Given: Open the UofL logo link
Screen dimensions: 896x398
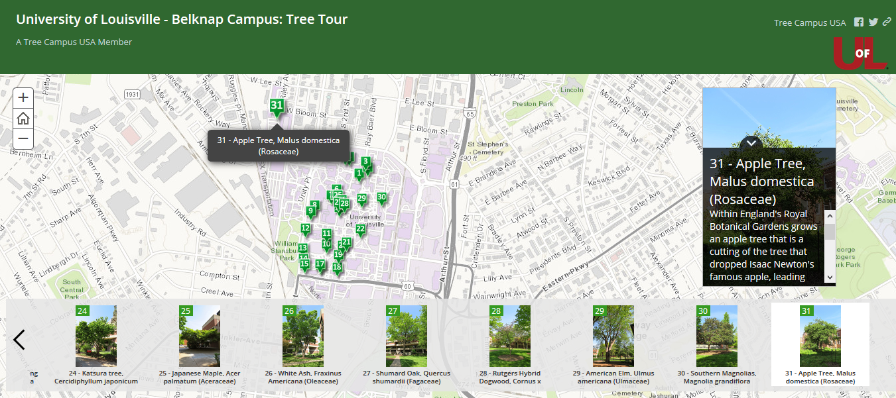Looking at the screenshot, I should pos(860,53).
